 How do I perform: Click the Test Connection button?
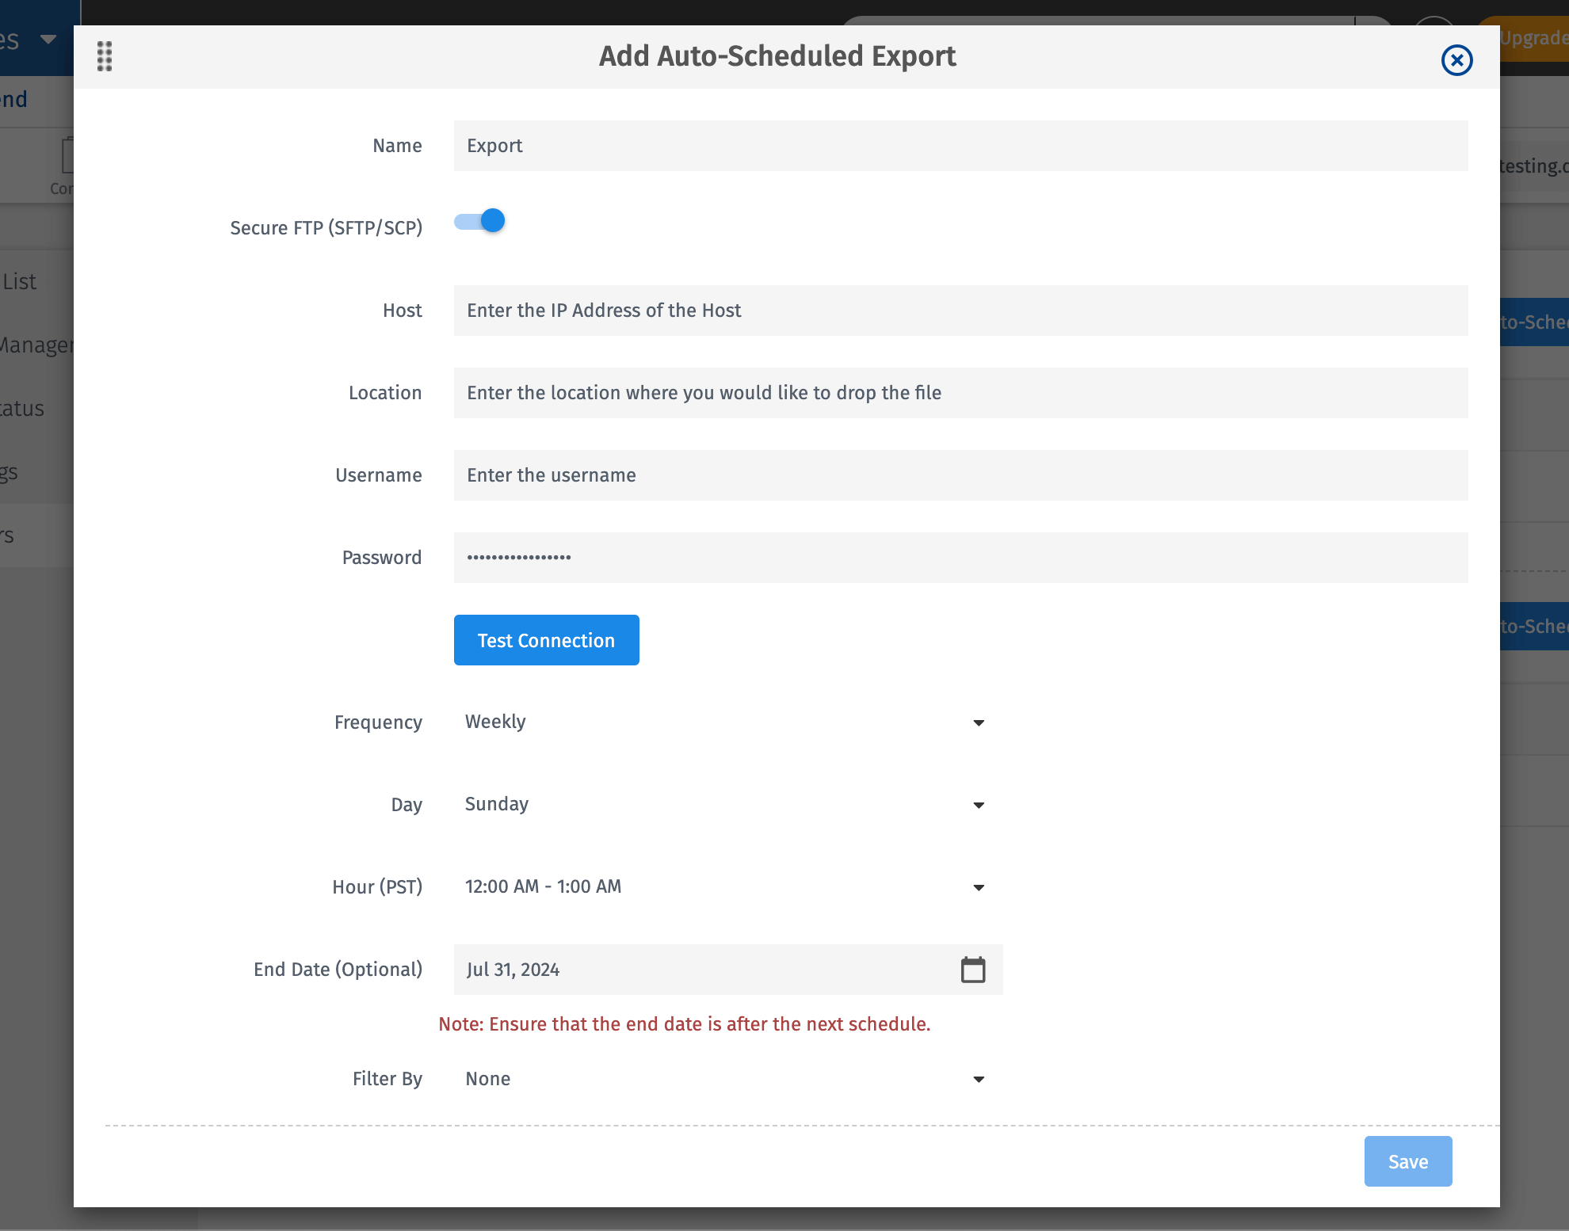(546, 640)
